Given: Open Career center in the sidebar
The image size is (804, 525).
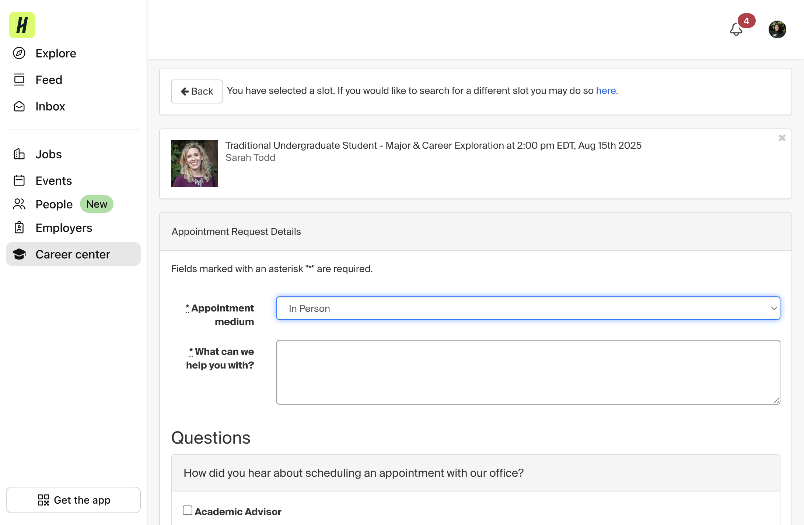Looking at the screenshot, I should 73,254.
